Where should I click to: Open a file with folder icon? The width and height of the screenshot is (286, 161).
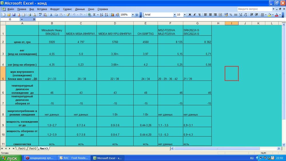click(x=9, y=15)
